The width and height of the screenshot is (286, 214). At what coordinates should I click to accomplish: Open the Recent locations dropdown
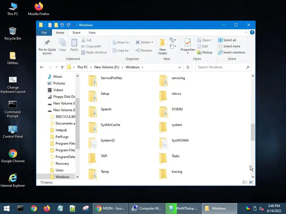(56, 67)
